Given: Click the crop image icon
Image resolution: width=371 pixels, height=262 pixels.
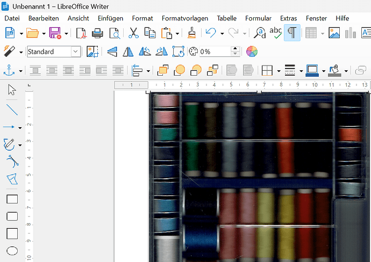Looking at the screenshot, I should point(92,52).
